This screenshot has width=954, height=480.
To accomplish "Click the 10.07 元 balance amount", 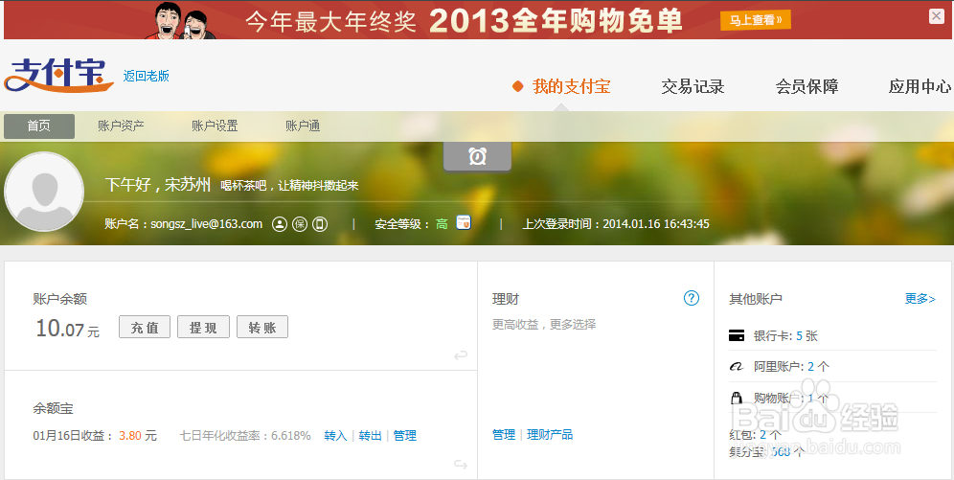I will click(x=68, y=329).
